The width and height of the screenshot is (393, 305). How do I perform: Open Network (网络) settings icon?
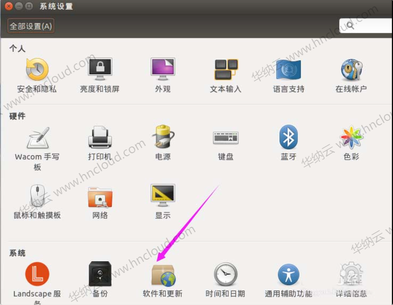pos(100,197)
